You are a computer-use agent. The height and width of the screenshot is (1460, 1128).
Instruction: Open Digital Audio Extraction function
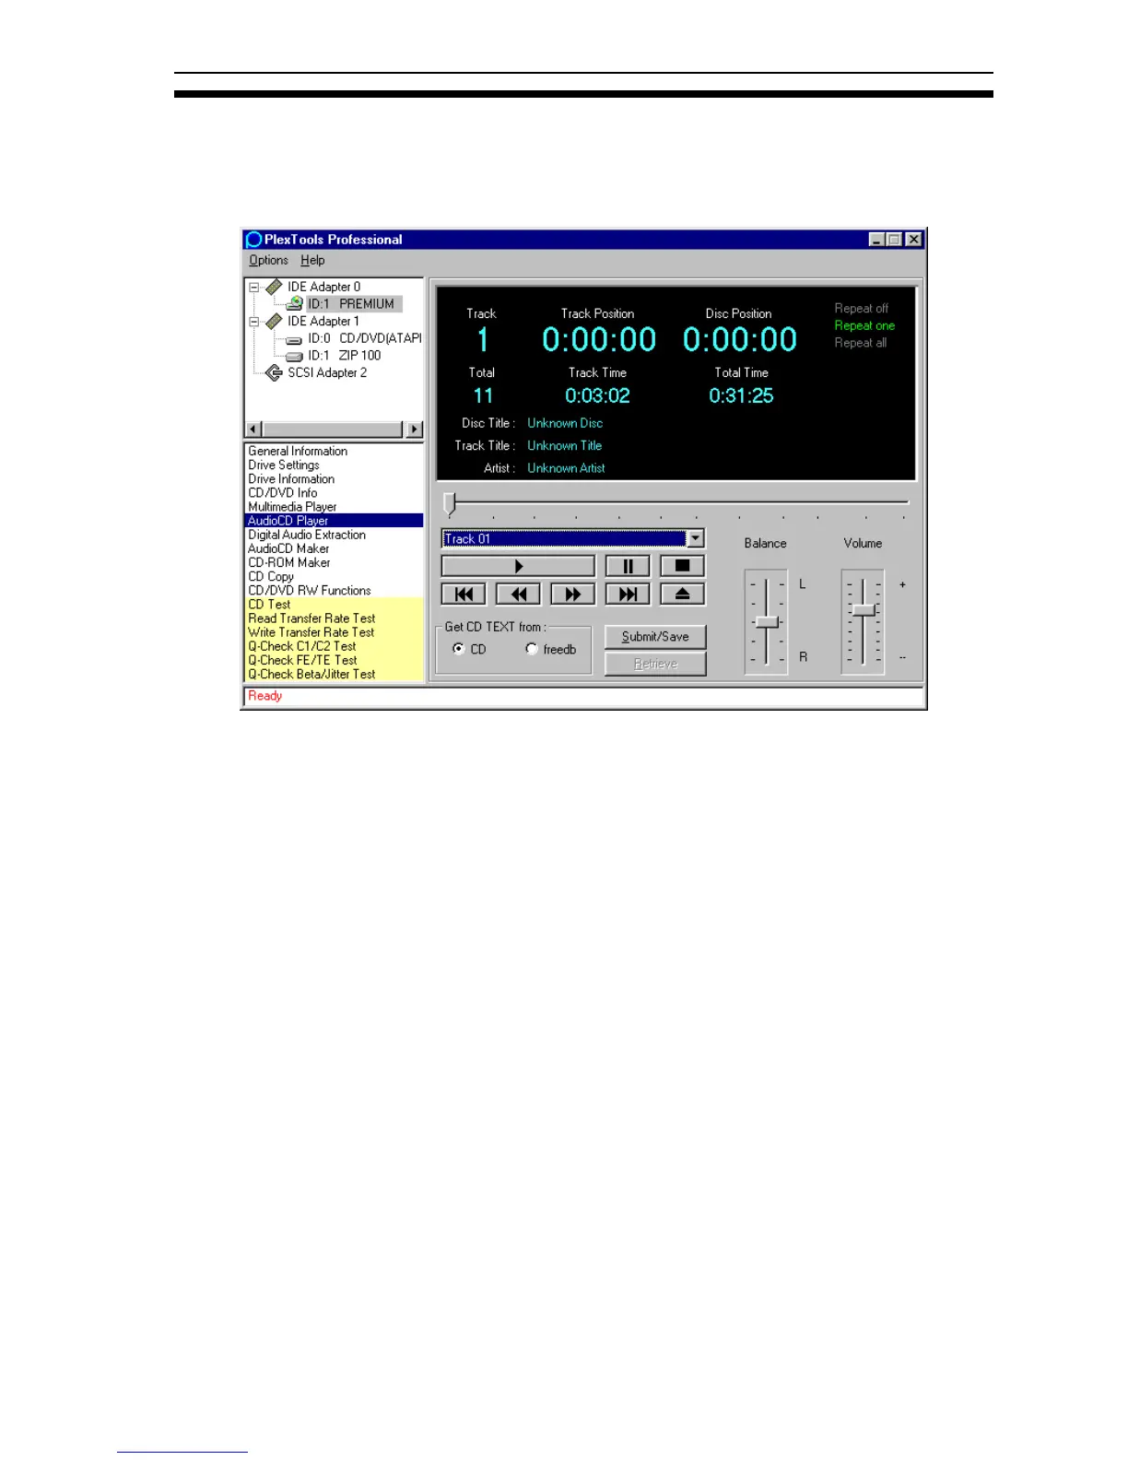pyautogui.click(x=307, y=535)
